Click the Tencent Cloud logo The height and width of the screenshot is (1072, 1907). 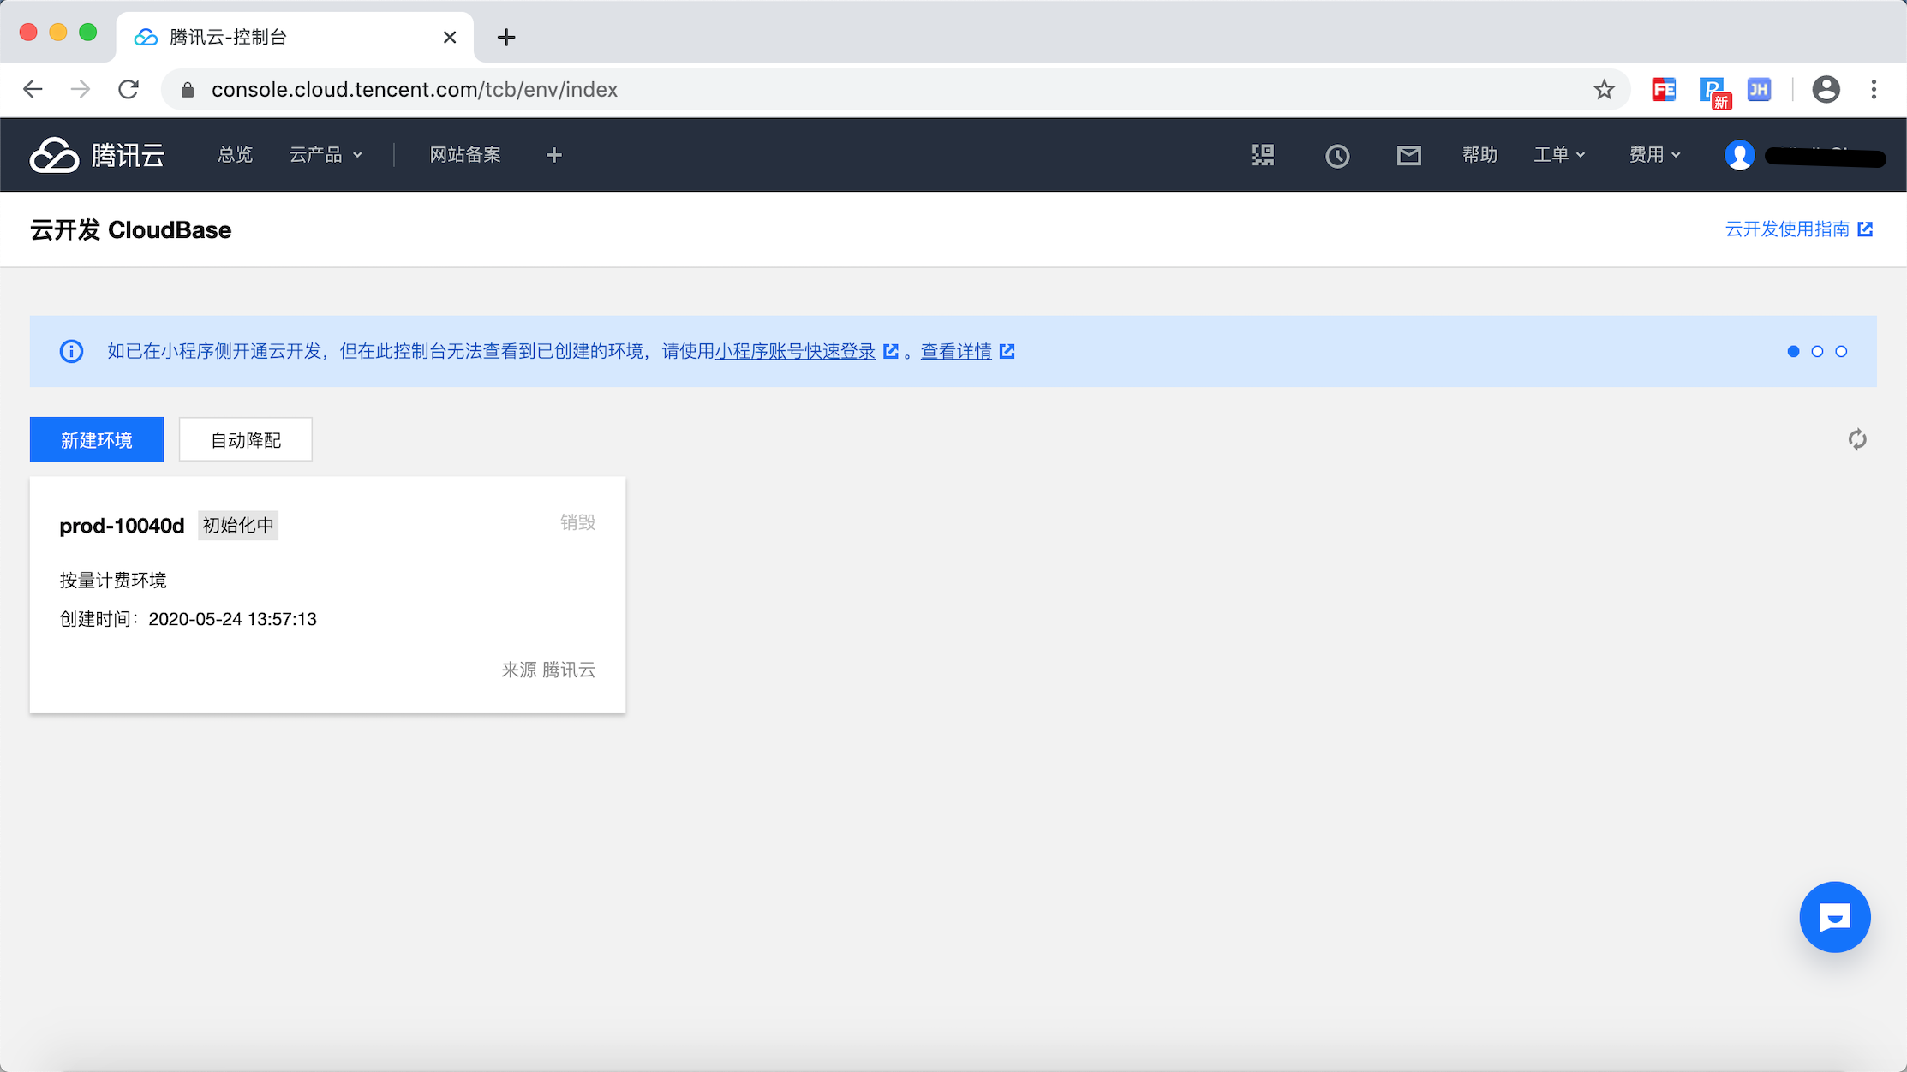pos(97,155)
